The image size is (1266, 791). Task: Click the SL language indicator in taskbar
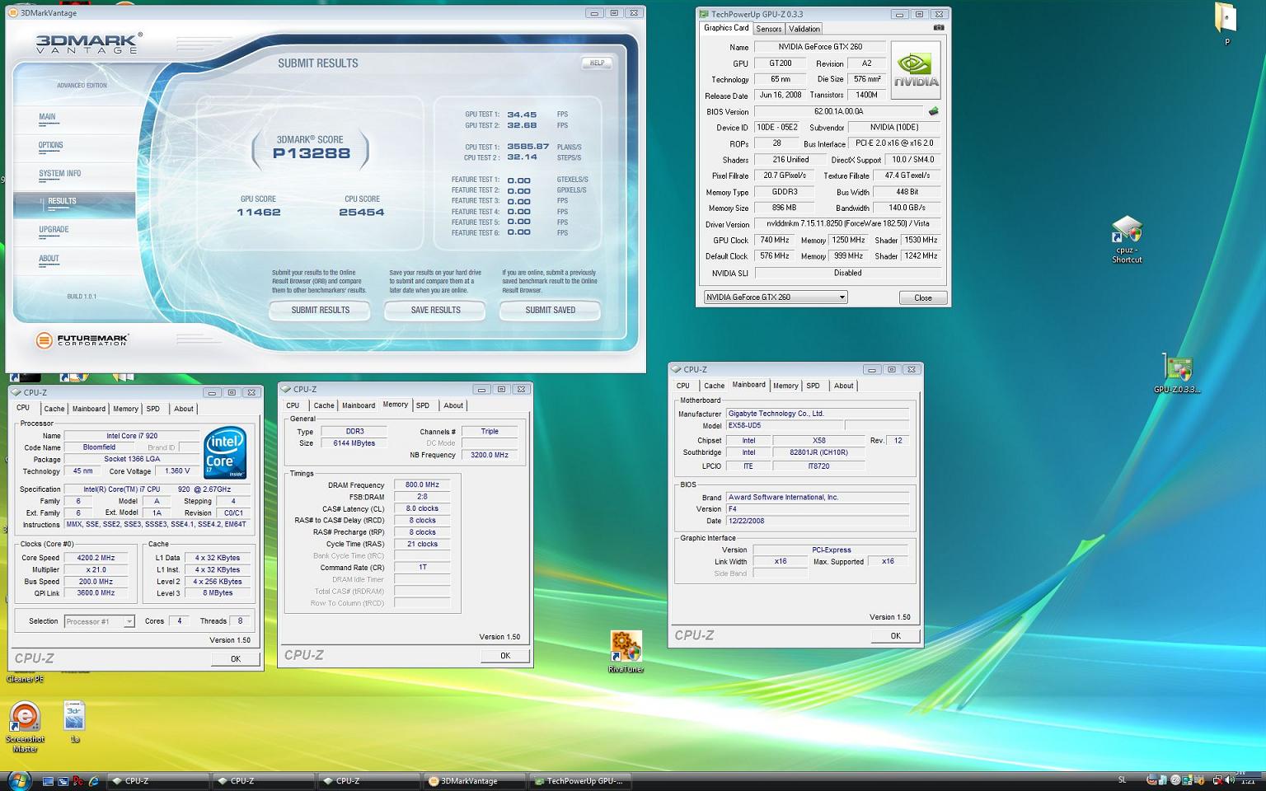pos(1122,779)
